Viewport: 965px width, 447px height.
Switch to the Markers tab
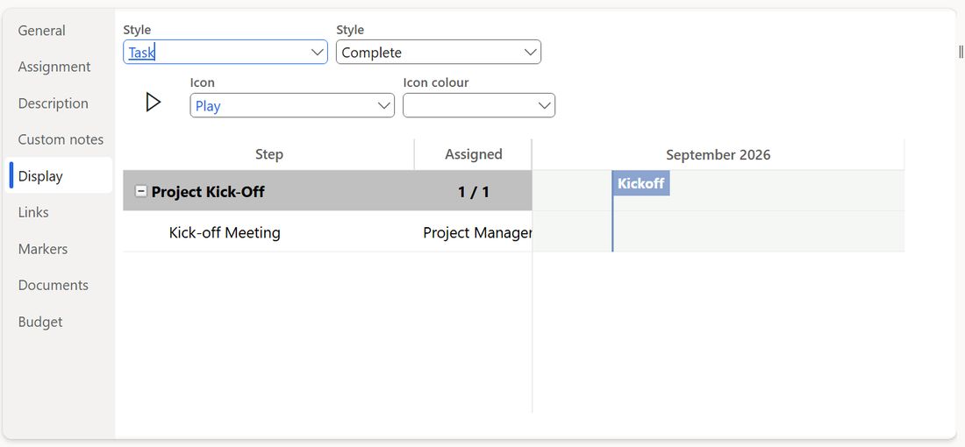(43, 249)
